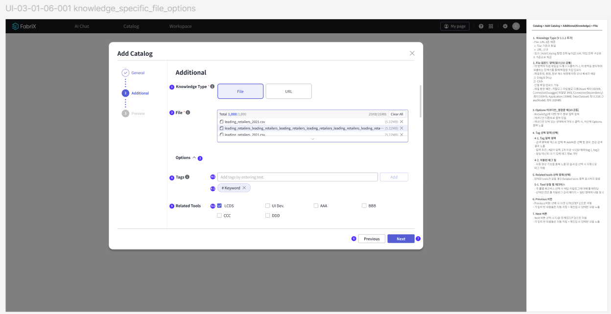The width and height of the screenshot is (611, 314).
Task: Check the LCDS related tool checkbox
Action: 219,206
